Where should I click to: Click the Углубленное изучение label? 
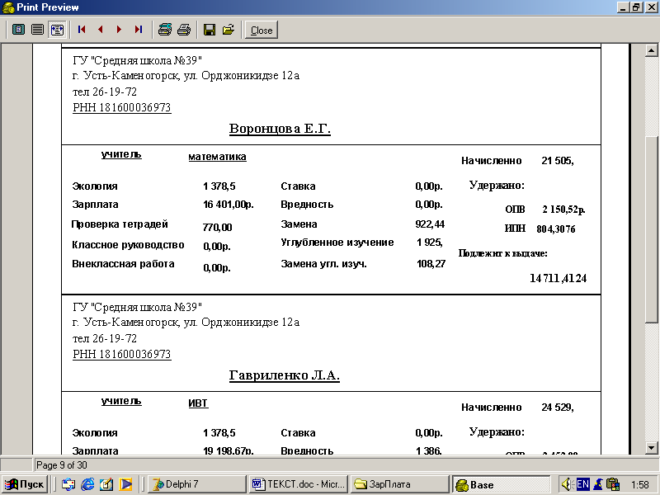337,243
